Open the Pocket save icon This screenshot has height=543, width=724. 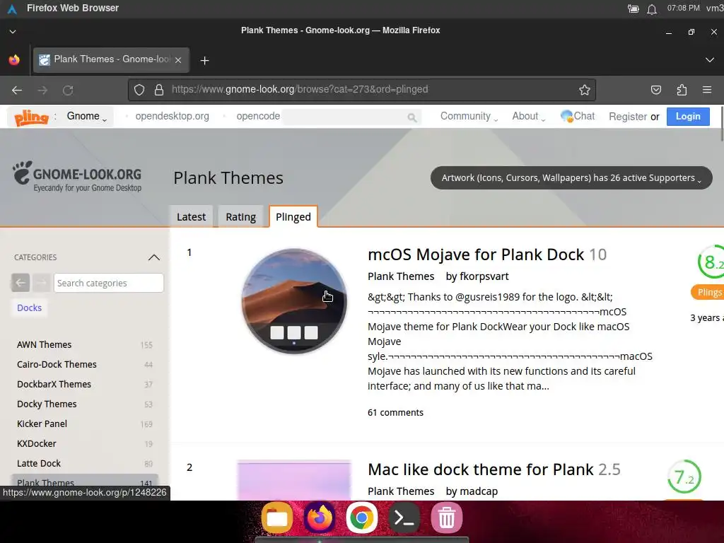pyautogui.click(x=655, y=90)
